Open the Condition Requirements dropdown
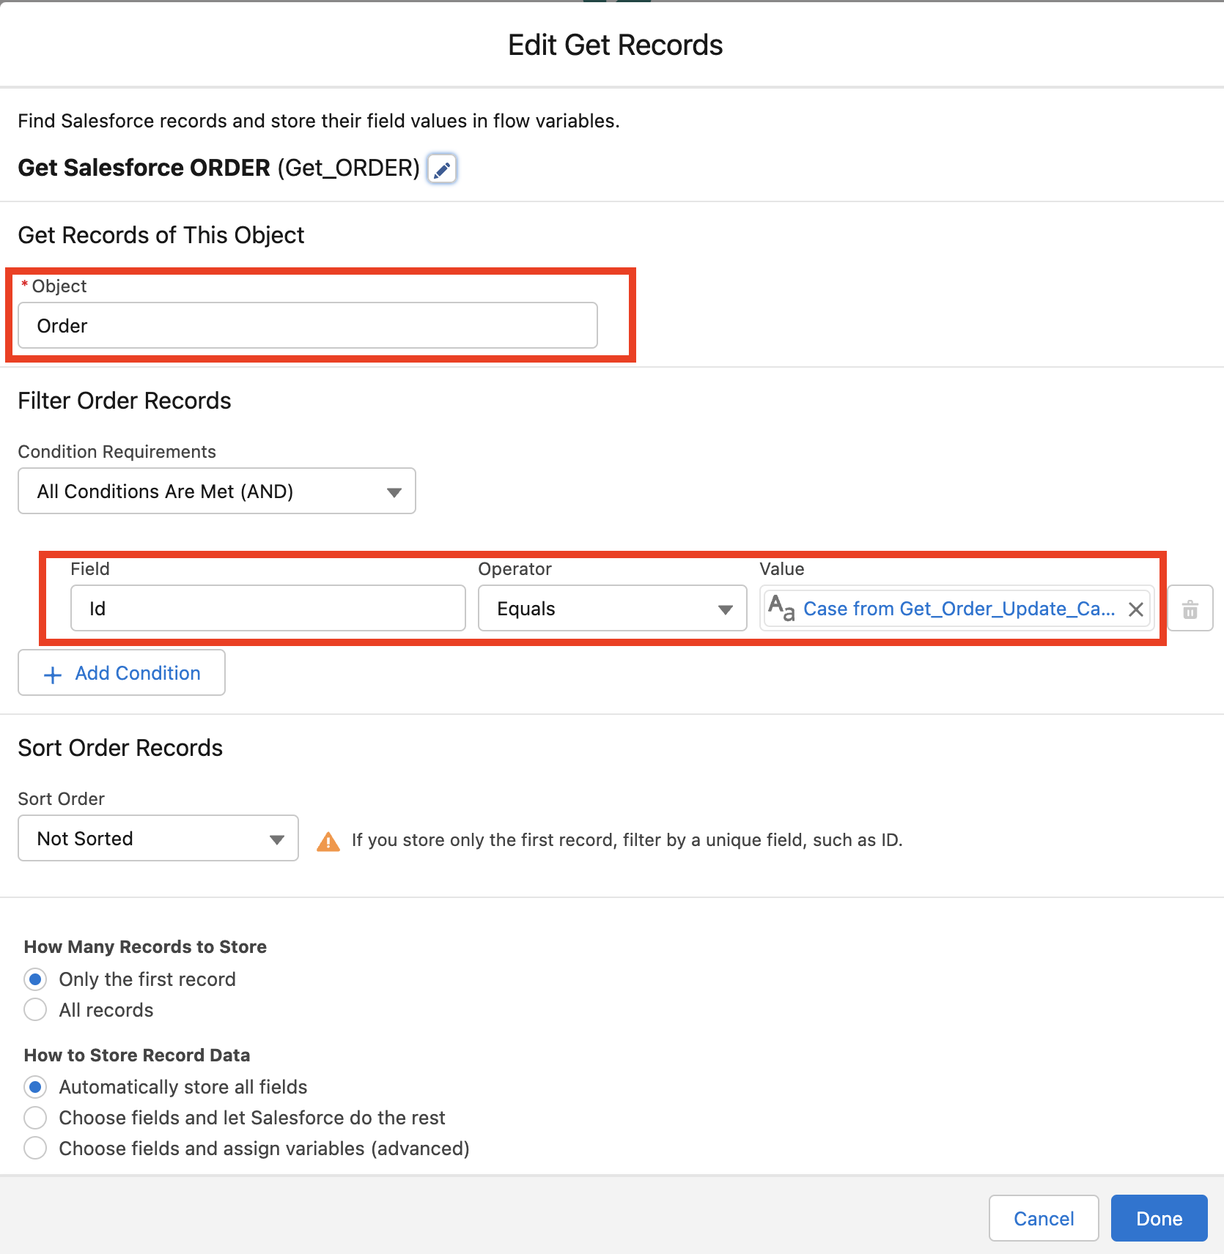The image size is (1224, 1254). coord(217,491)
